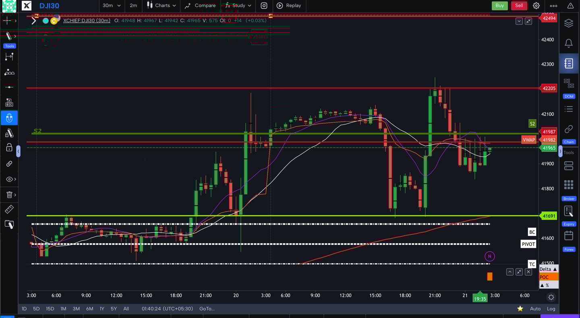This screenshot has width=580, height=318.
Task: Open the Charts type dropdown
Action: coord(162,5)
